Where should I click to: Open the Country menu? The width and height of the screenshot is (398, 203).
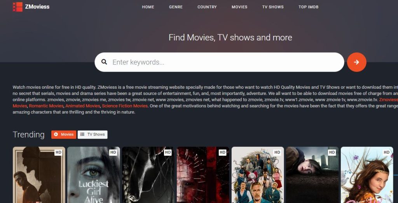pos(207,7)
